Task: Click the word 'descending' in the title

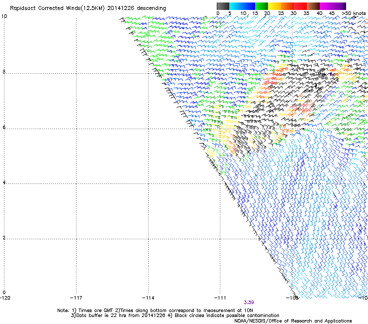Action: click(x=151, y=8)
